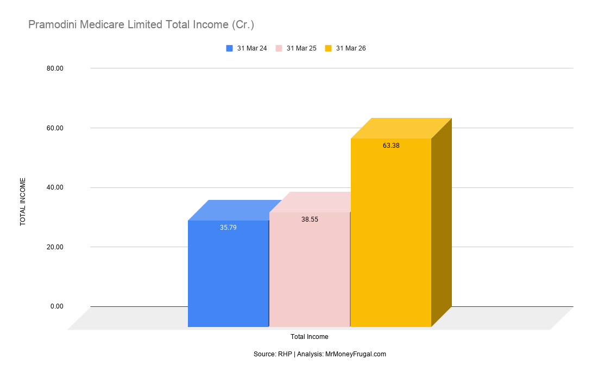Click the 31 Mar 26 legend label
The height and width of the screenshot is (377, 592).
point(351,48)
